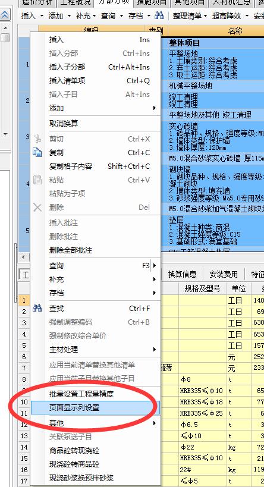Click the clipboard icon beside 粘贴
The width and height of the screenshot is (264, 487).
tap(37, 180)
